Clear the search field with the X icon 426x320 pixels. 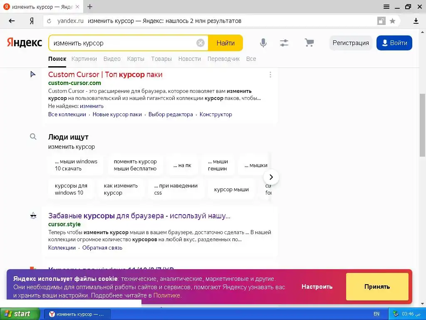pyautogui.click(x=200, y=43)
